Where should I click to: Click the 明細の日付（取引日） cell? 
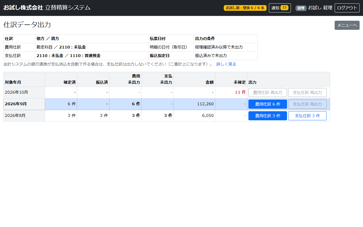[171, 47]
